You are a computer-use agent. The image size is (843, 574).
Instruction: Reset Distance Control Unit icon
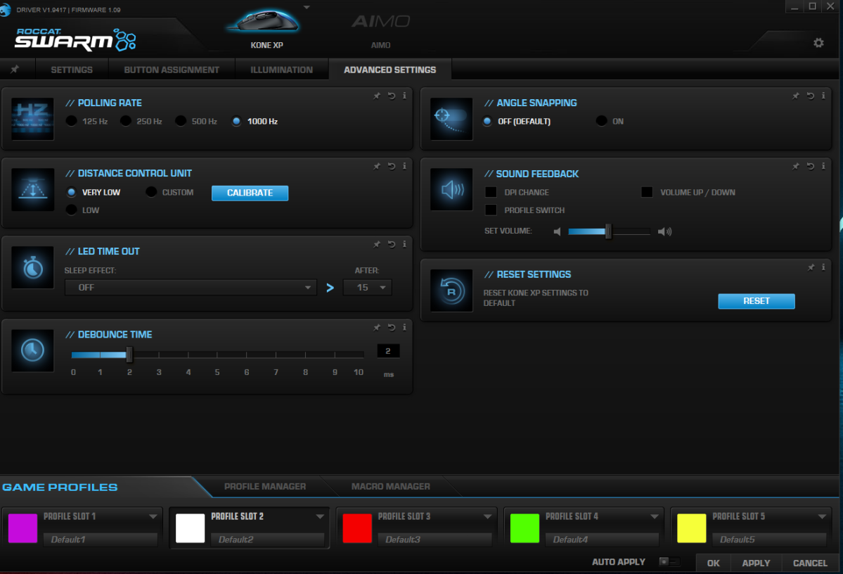point(392,166)
